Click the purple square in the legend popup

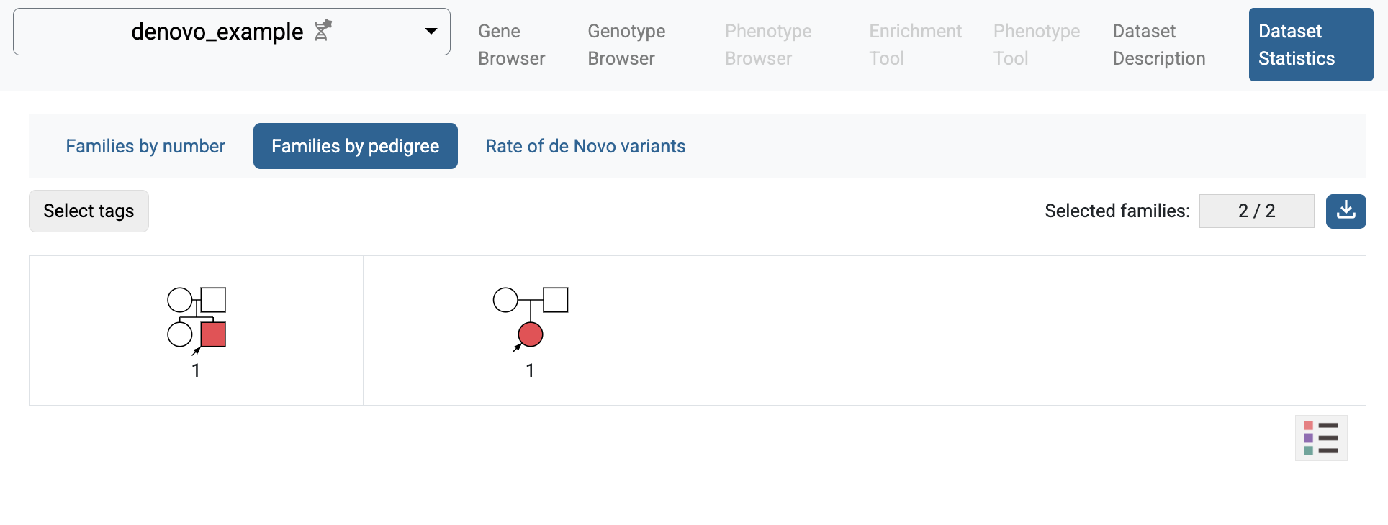(x=1309, y=437)
